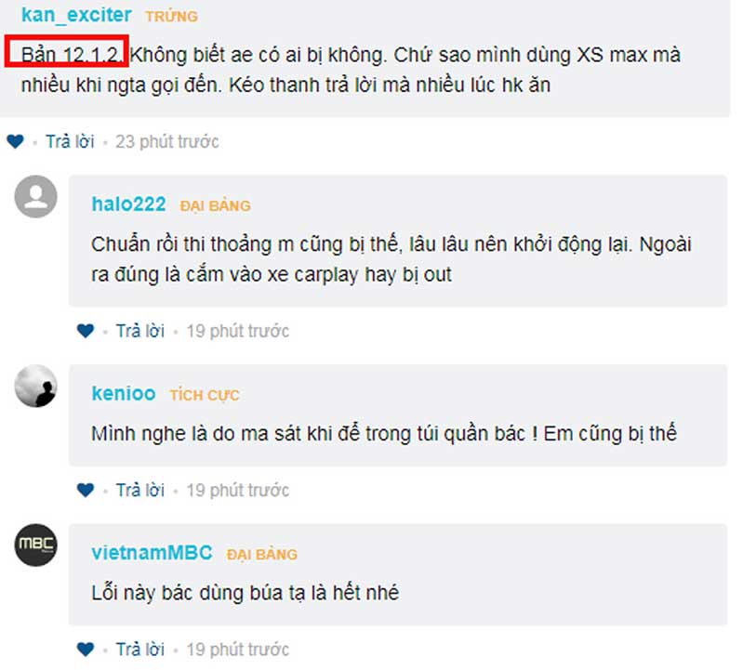Click kenioo's TÍCH CỰC rank badge

pos(205,395)
